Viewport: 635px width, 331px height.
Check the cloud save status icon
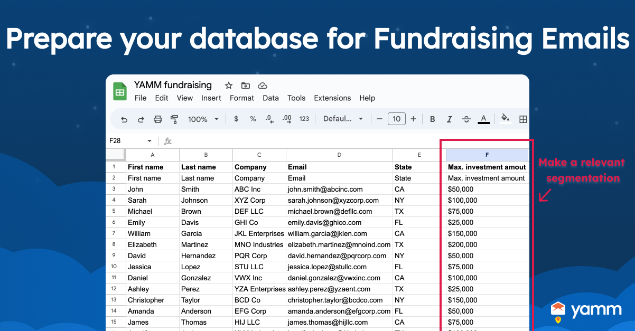pos(263,86)
